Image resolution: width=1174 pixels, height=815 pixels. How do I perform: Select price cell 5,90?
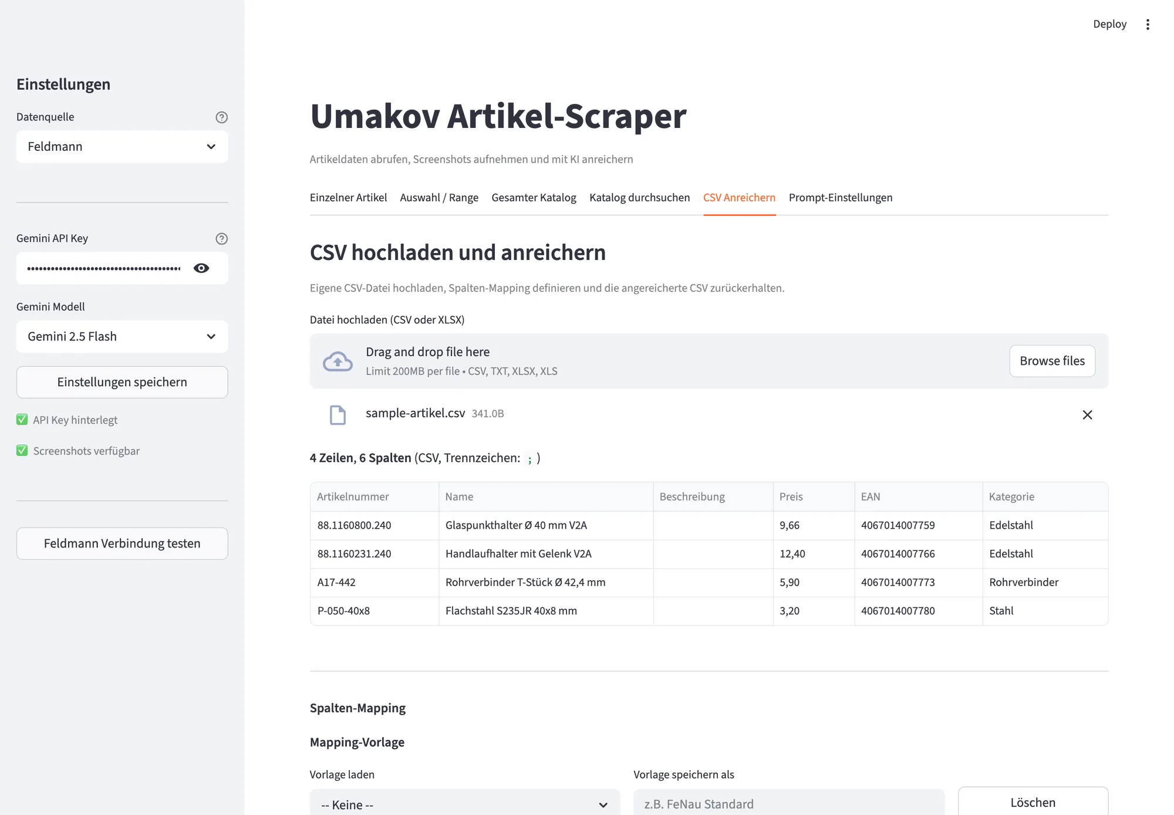point(814,582)
